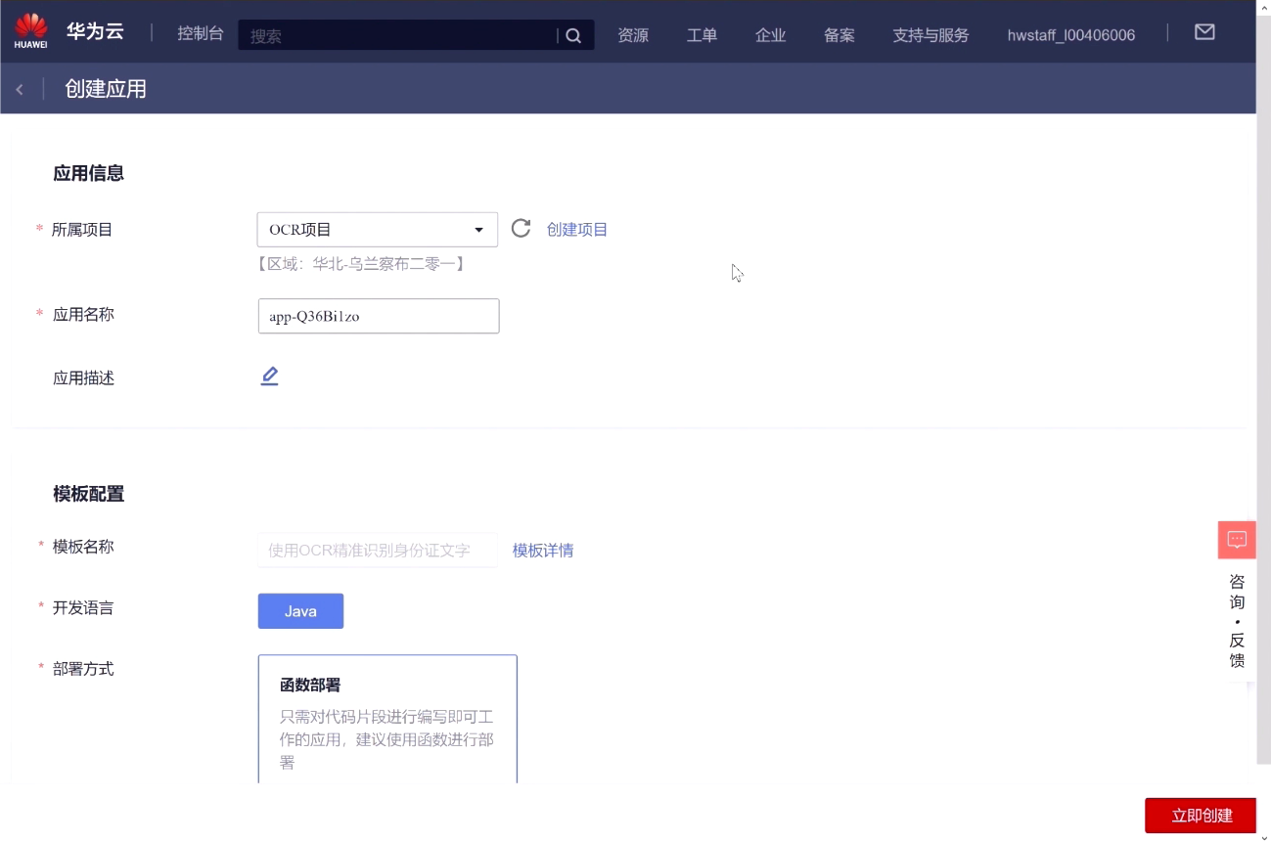Open the hwstaff_l00406006 account menu

[x=1071, y=35]
